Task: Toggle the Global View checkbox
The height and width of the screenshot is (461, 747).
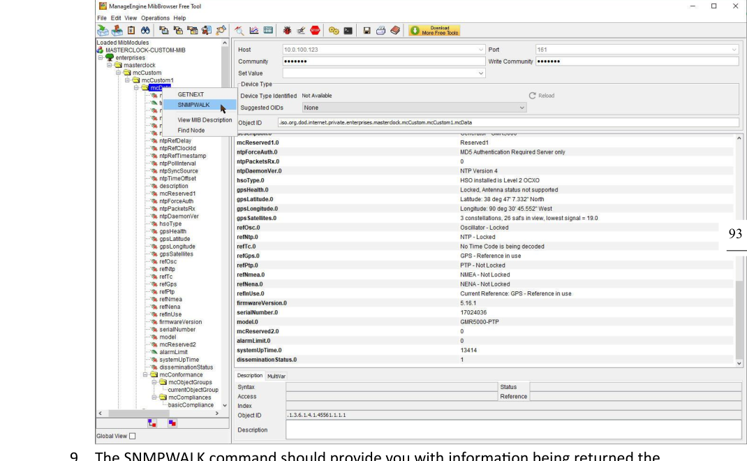Action: [x=133, y=436]
